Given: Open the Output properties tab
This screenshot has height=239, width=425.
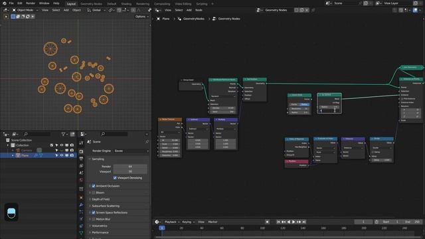Looking at the screenshot, I should click(81, 159).
